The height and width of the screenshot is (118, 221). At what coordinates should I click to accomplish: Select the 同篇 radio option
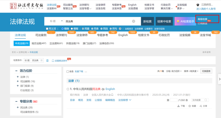(83, 29)
